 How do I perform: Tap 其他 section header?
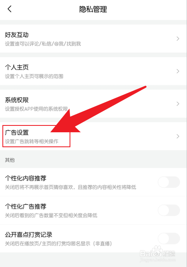click(x=10, y=160)
